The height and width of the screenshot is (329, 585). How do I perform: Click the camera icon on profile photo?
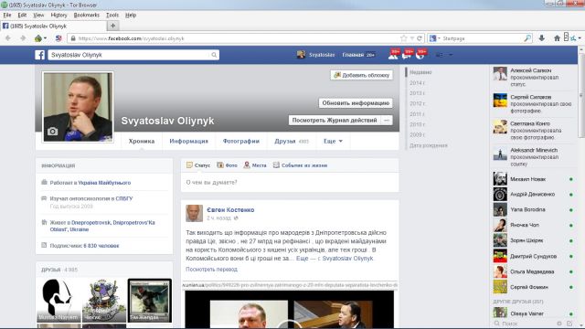click(53, 132)
